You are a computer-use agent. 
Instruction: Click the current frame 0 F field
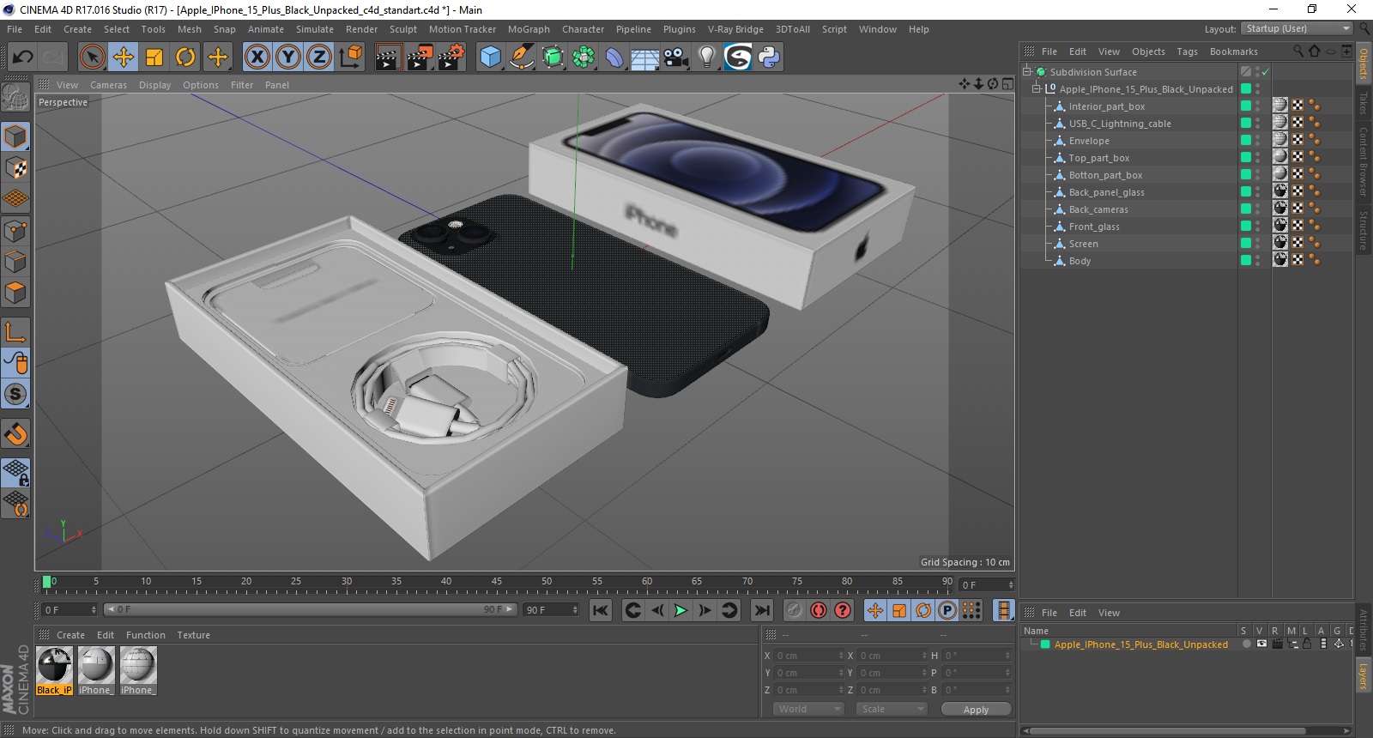pos(69,609)
